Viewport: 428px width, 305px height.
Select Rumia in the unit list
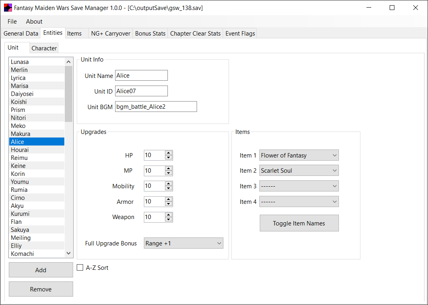37,189
